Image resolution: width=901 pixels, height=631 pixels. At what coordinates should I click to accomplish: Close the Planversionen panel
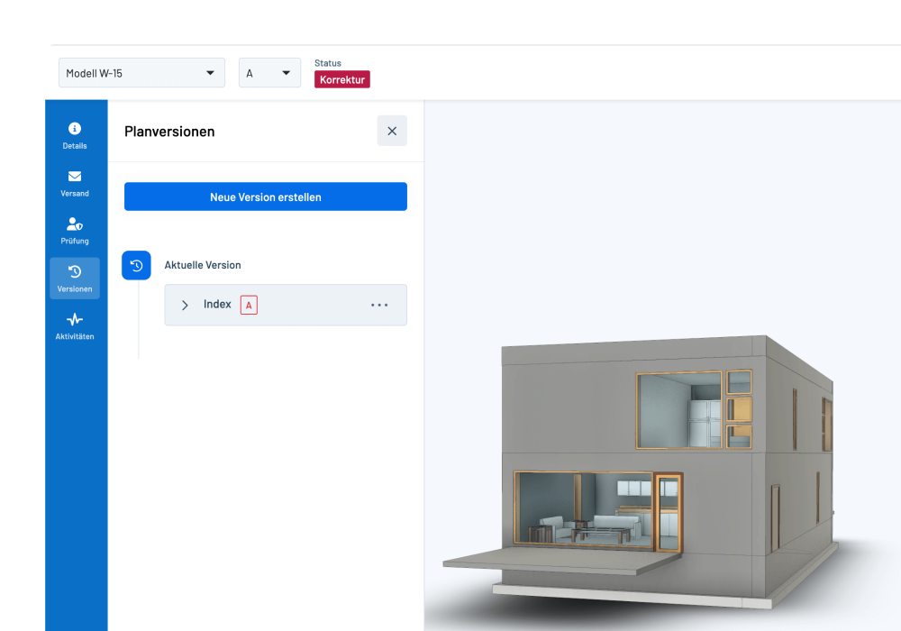click(x=392, y=131)
